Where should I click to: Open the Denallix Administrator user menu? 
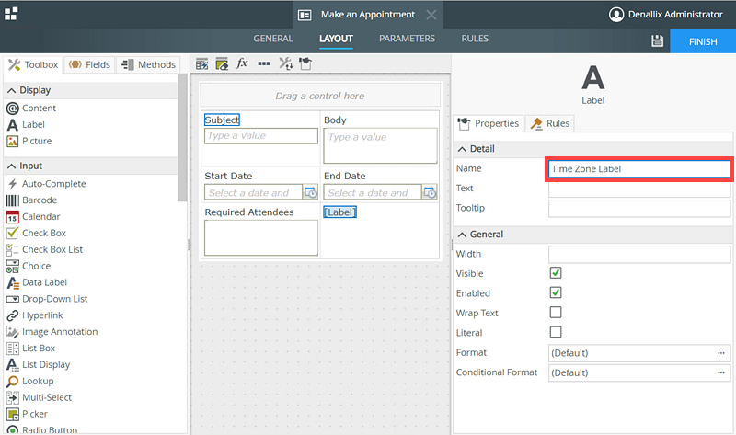click(x=666, y=14)
